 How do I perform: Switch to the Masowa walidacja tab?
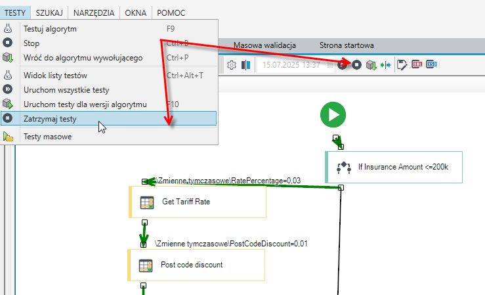tap(264, 45)
